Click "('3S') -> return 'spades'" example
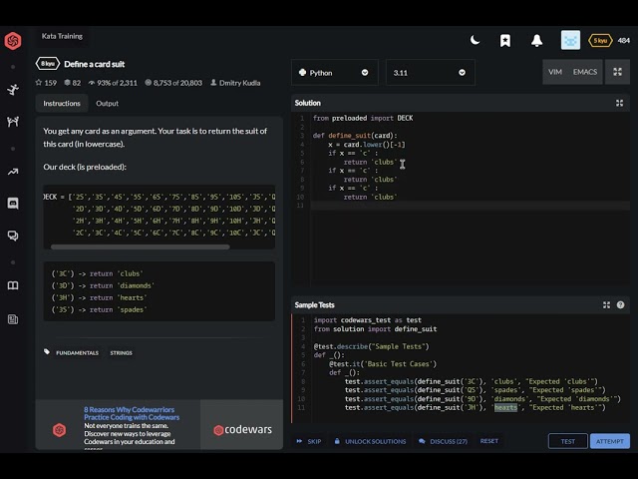This screenshot has width=638, height=479. [99, 310]
